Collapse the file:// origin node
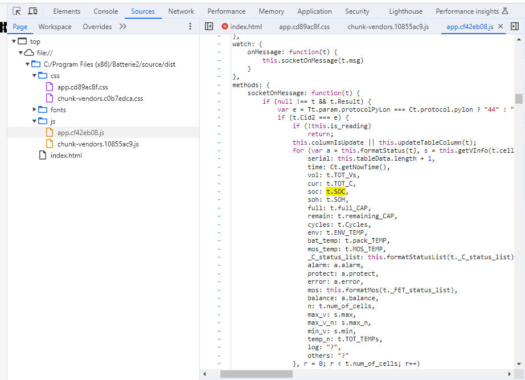525x380 pixels. point(20,52)
